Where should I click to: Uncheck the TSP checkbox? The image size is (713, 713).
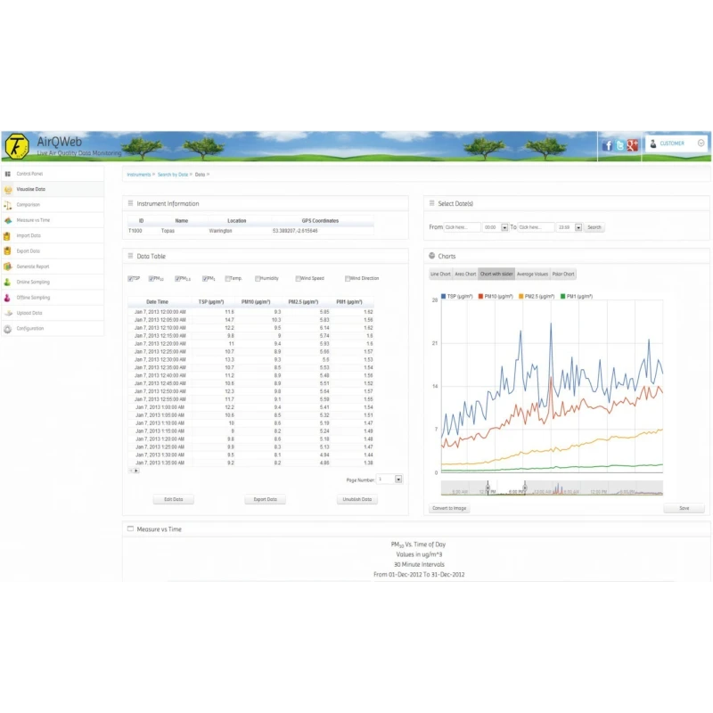[x=130, y=279]
